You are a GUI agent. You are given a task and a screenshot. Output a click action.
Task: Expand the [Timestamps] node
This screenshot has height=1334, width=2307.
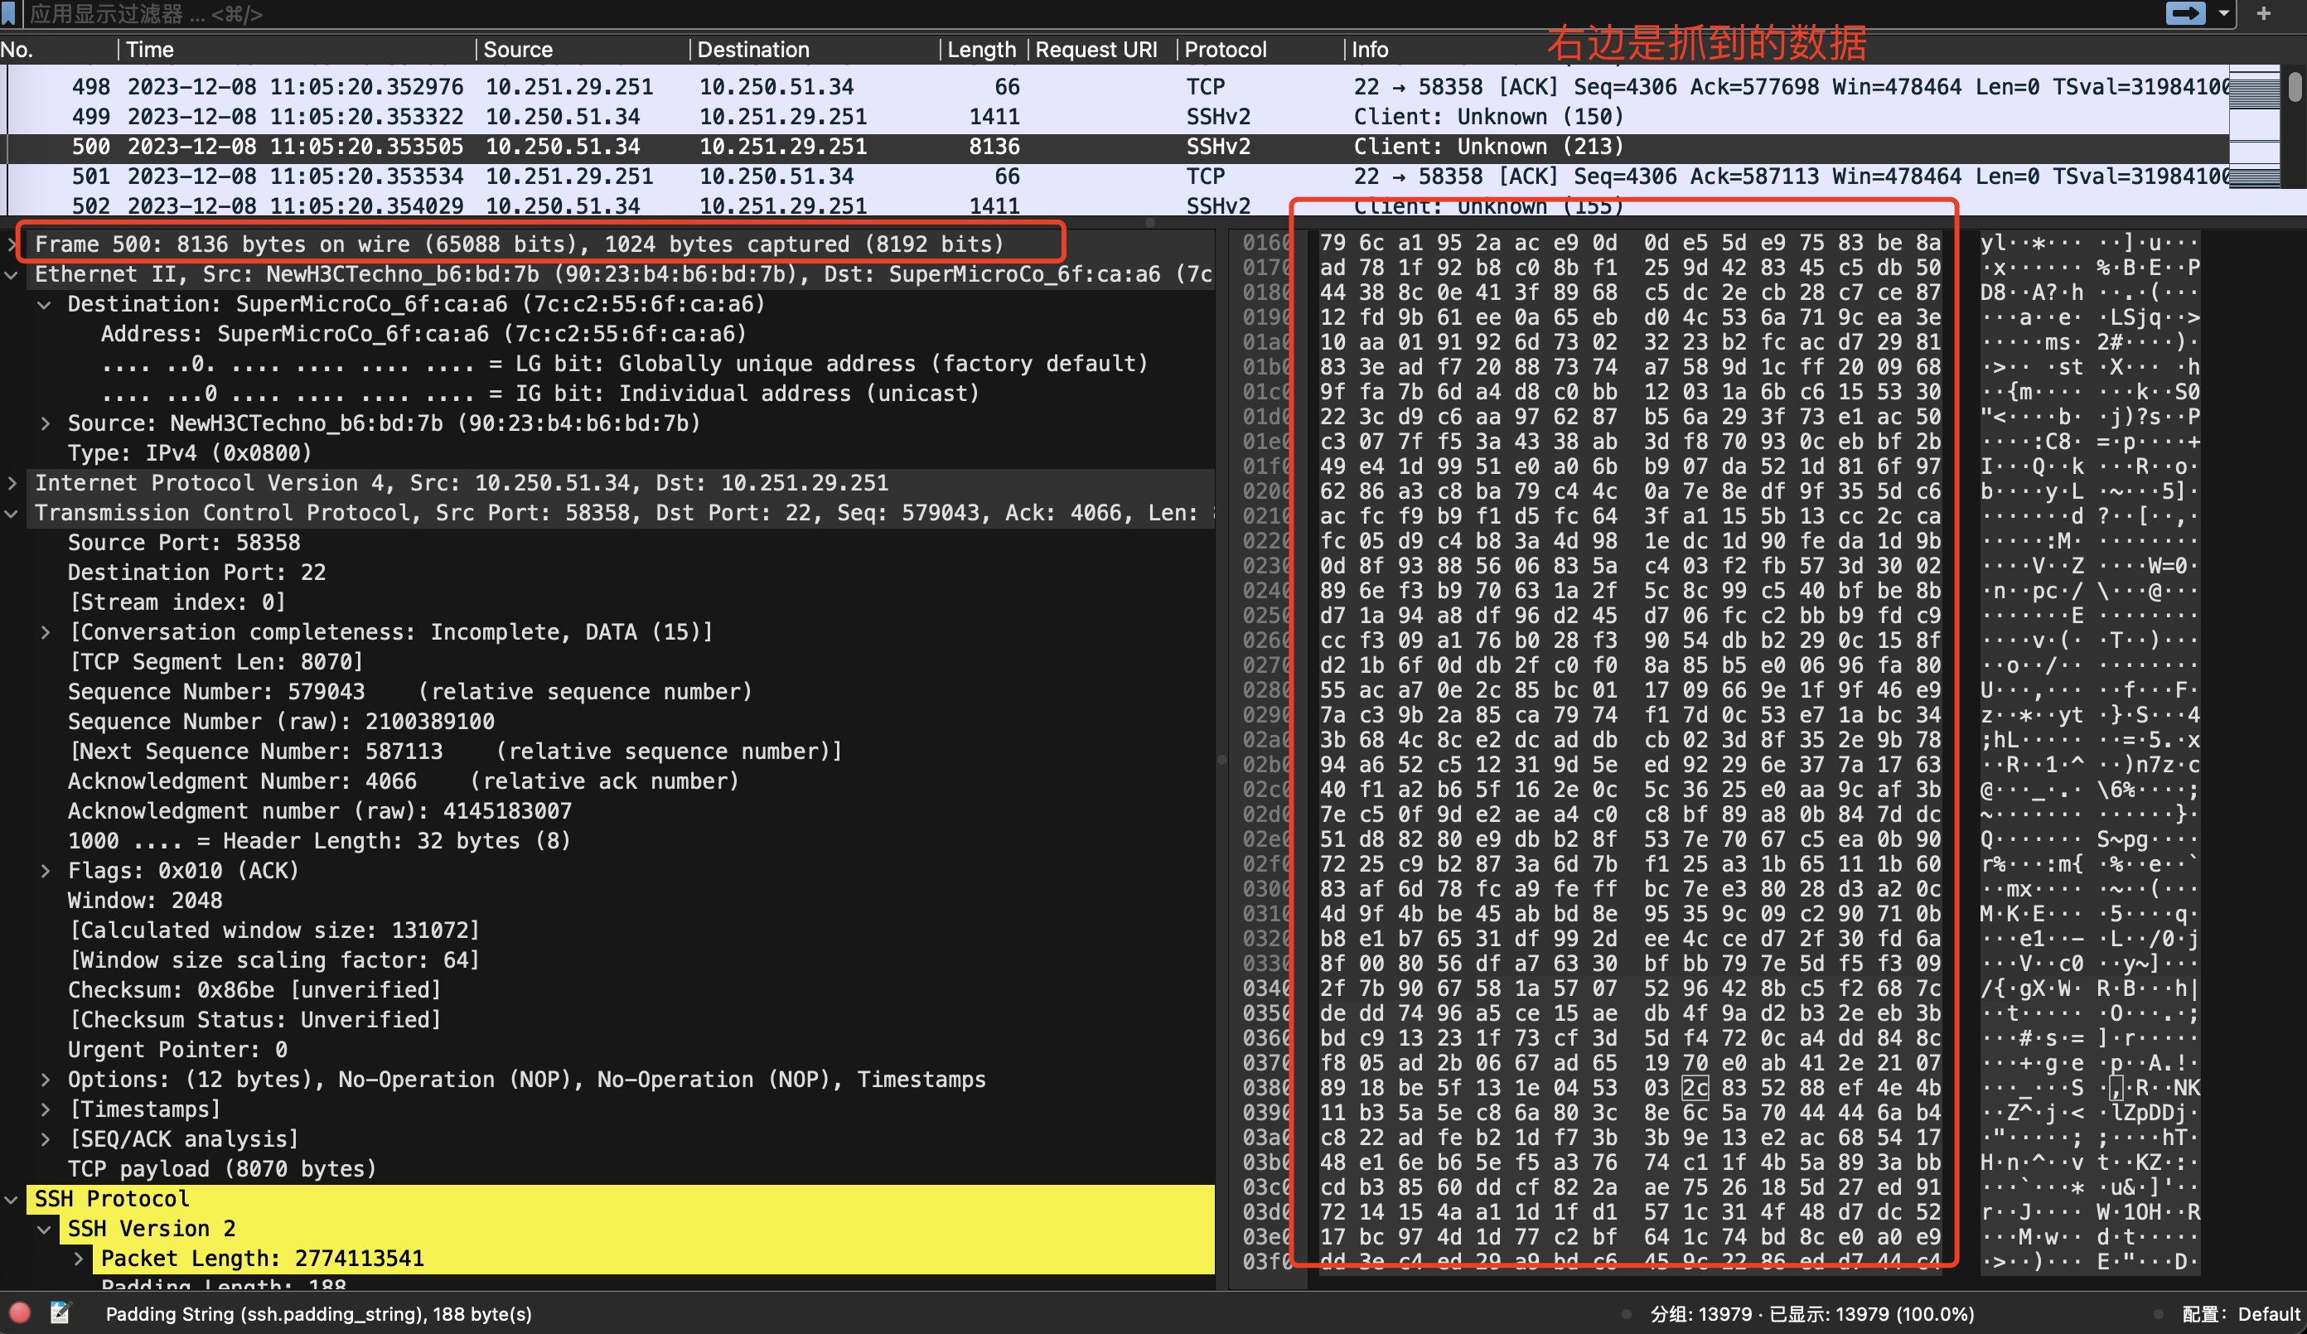coord(45,1109)
